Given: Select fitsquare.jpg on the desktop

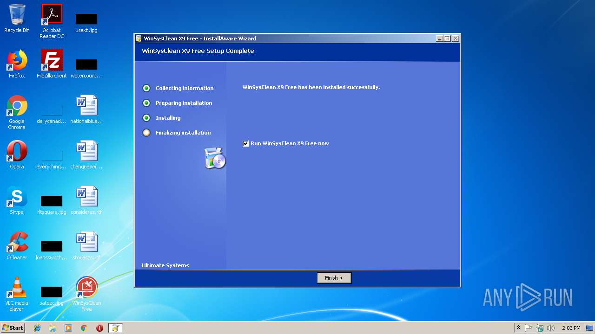Looking at the screenshot, I should click(52, 204).
